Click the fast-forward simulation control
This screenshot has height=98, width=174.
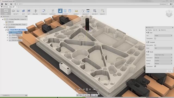90,89
